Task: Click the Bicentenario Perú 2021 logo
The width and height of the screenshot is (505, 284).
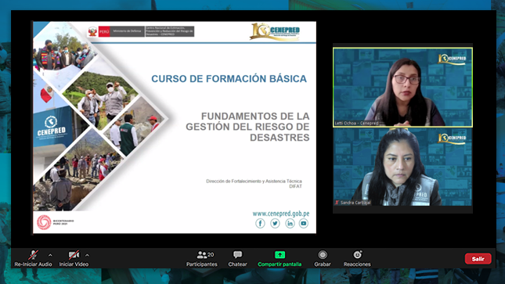Action: tap(56, 222)
